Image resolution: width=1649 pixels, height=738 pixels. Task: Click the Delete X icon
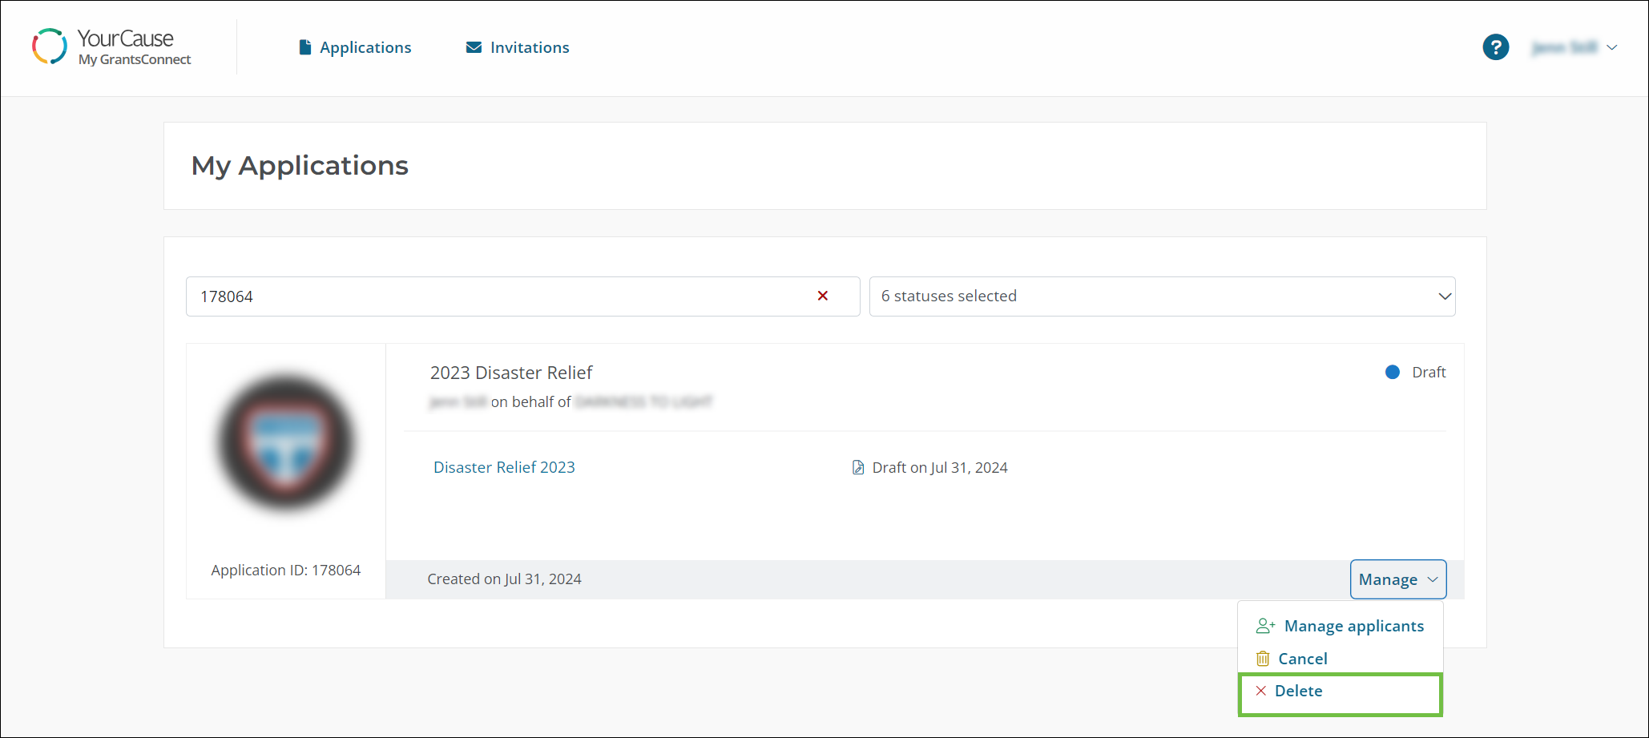[1260, 691]
